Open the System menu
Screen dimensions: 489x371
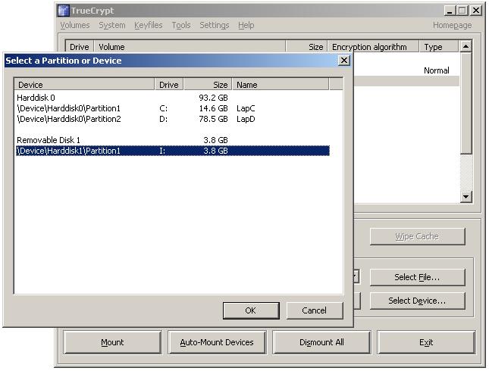(112, 25)
